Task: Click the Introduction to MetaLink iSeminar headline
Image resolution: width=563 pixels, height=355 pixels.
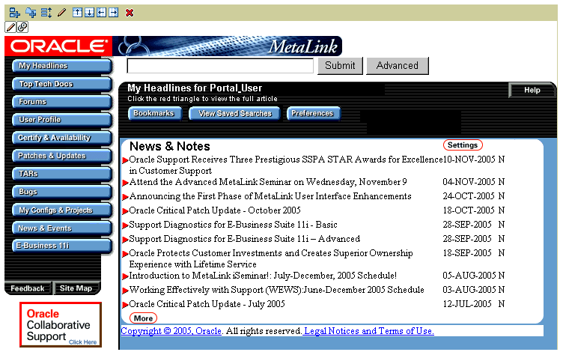Action: 263,276
